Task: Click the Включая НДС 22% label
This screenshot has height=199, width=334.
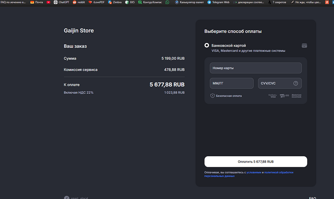Action: [x=78, y=92]
